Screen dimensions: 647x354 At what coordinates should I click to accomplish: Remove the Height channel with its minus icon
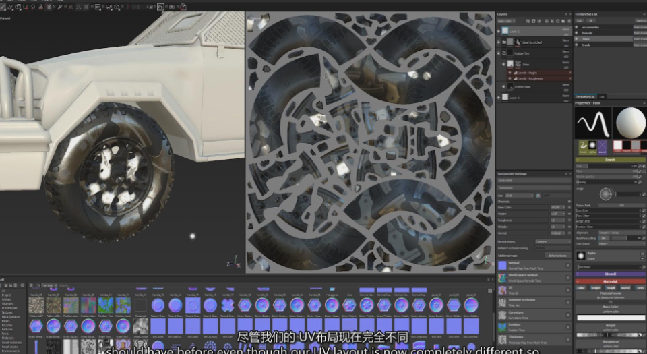pyautogui.click(x=569, y=214)
